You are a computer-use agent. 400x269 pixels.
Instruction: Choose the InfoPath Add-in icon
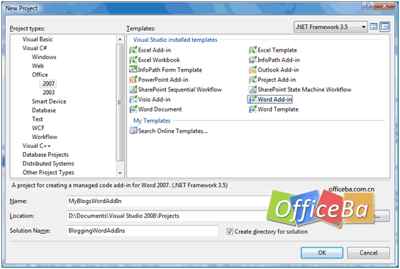(252, 60)
